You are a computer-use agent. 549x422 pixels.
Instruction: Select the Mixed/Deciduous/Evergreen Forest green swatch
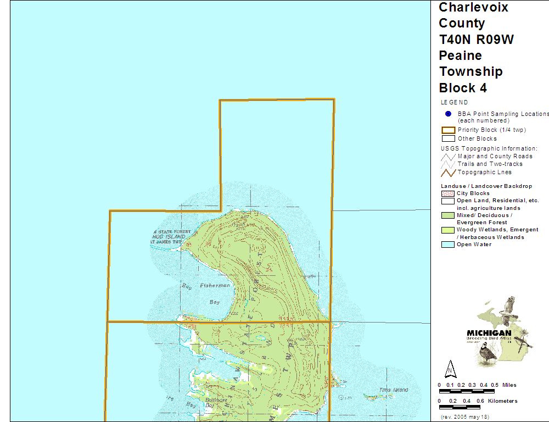coord(448,215)
